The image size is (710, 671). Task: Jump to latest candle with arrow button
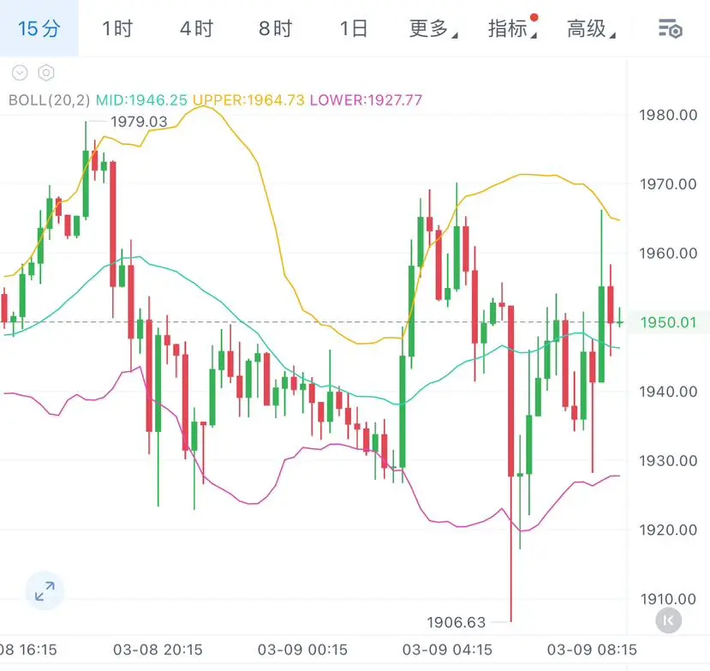[668, 620]
